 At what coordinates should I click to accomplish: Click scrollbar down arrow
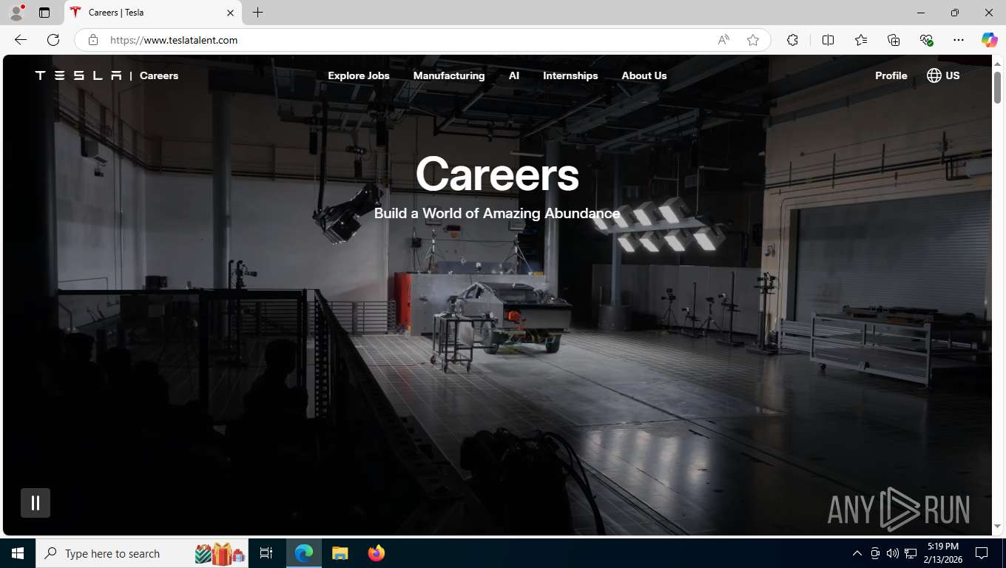pos(997,526)
